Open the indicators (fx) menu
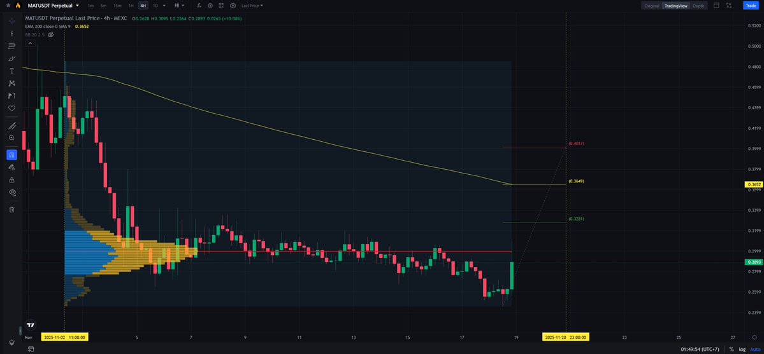The image size is (764, 354). click(x=200, y=5)
